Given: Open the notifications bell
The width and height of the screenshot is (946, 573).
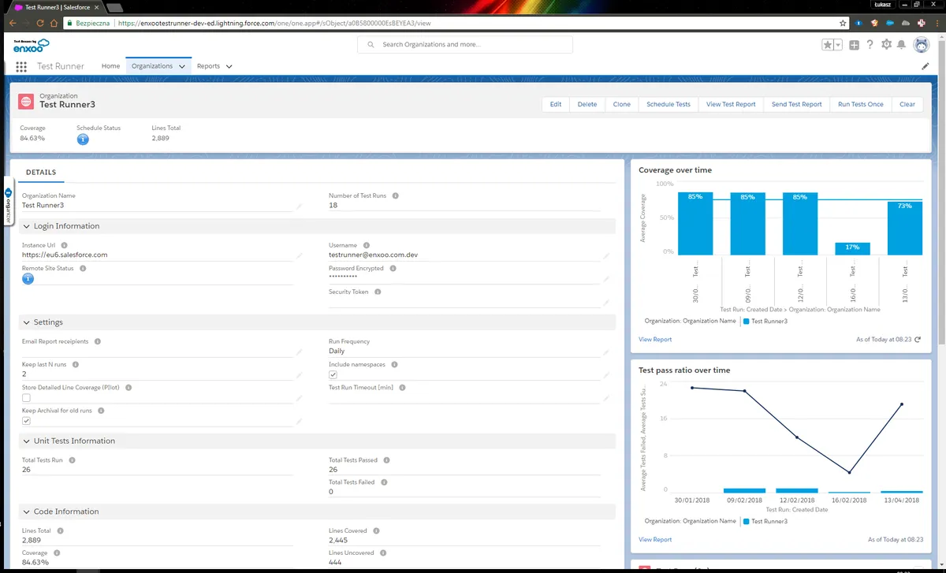Looking at the screenshot, I should (x=901, y=45).
